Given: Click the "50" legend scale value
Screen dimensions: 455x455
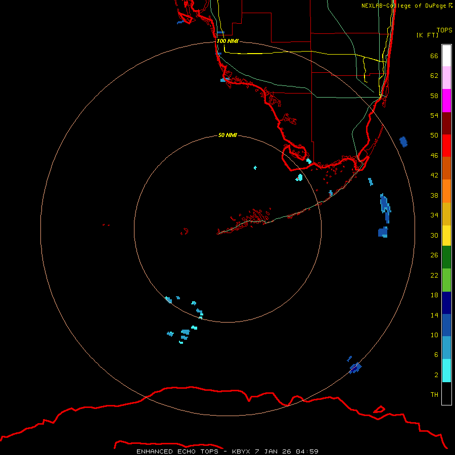Looking at the screenshot, I should tap(434, 135).
